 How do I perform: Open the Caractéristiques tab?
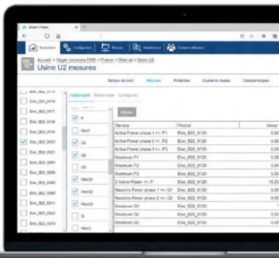[x=256, y=80]
